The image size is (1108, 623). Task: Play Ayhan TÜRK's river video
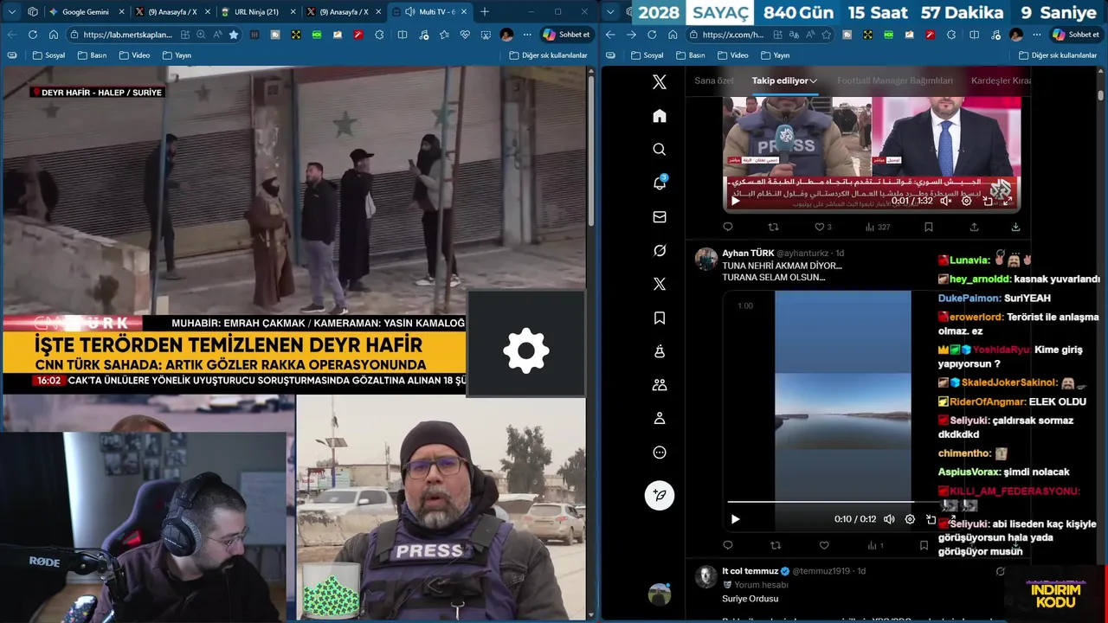[735, 519]
